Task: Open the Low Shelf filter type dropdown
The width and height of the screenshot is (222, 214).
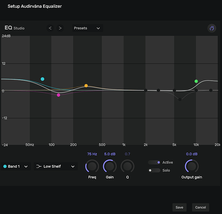Action: (56, 166)
